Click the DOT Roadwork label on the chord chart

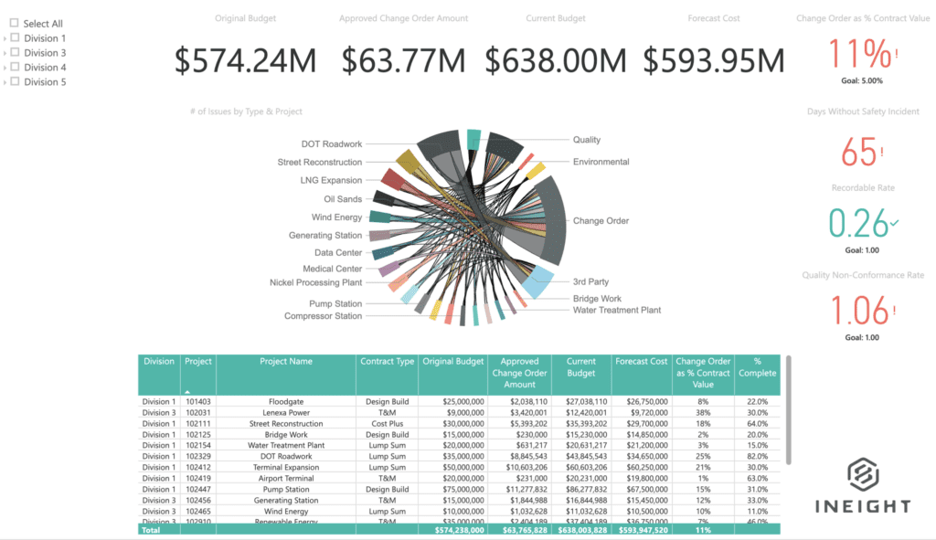point(333,143)
